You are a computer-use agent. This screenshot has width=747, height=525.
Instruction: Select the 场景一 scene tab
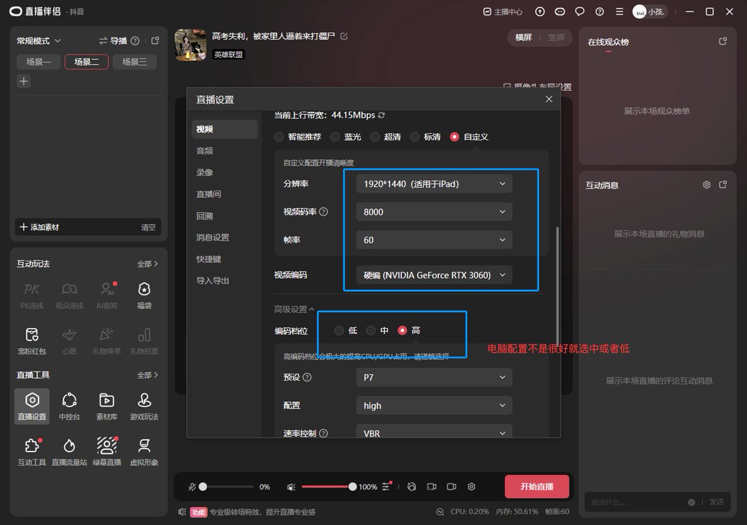tap(39, 62)
